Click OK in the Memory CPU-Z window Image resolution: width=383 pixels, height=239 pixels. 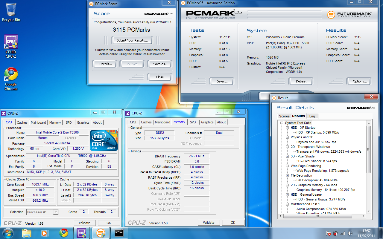(233, 223)
